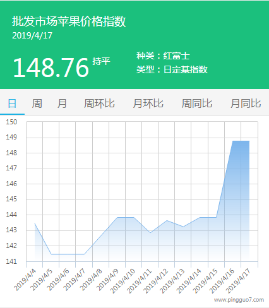Click the chart dip point at 2019/4/11
This screenshot has width=269, height=308.
[x=150, y=233]
